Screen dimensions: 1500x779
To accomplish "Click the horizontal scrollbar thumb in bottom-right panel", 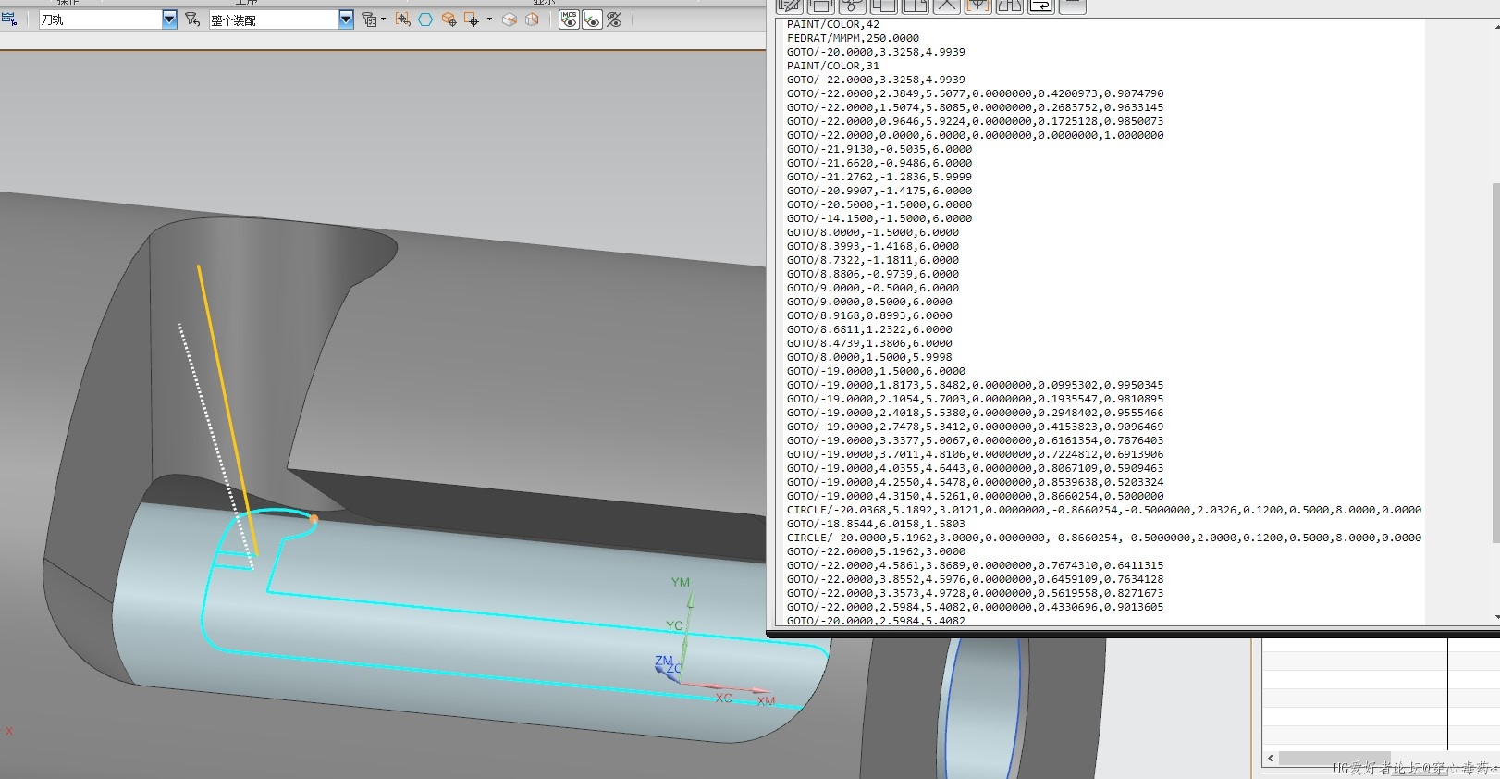I will tap(1334, 758).
